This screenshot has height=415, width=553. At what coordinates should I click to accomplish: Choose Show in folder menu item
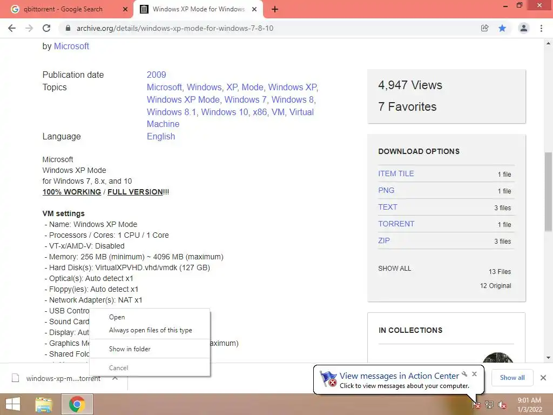pos(150,349)
